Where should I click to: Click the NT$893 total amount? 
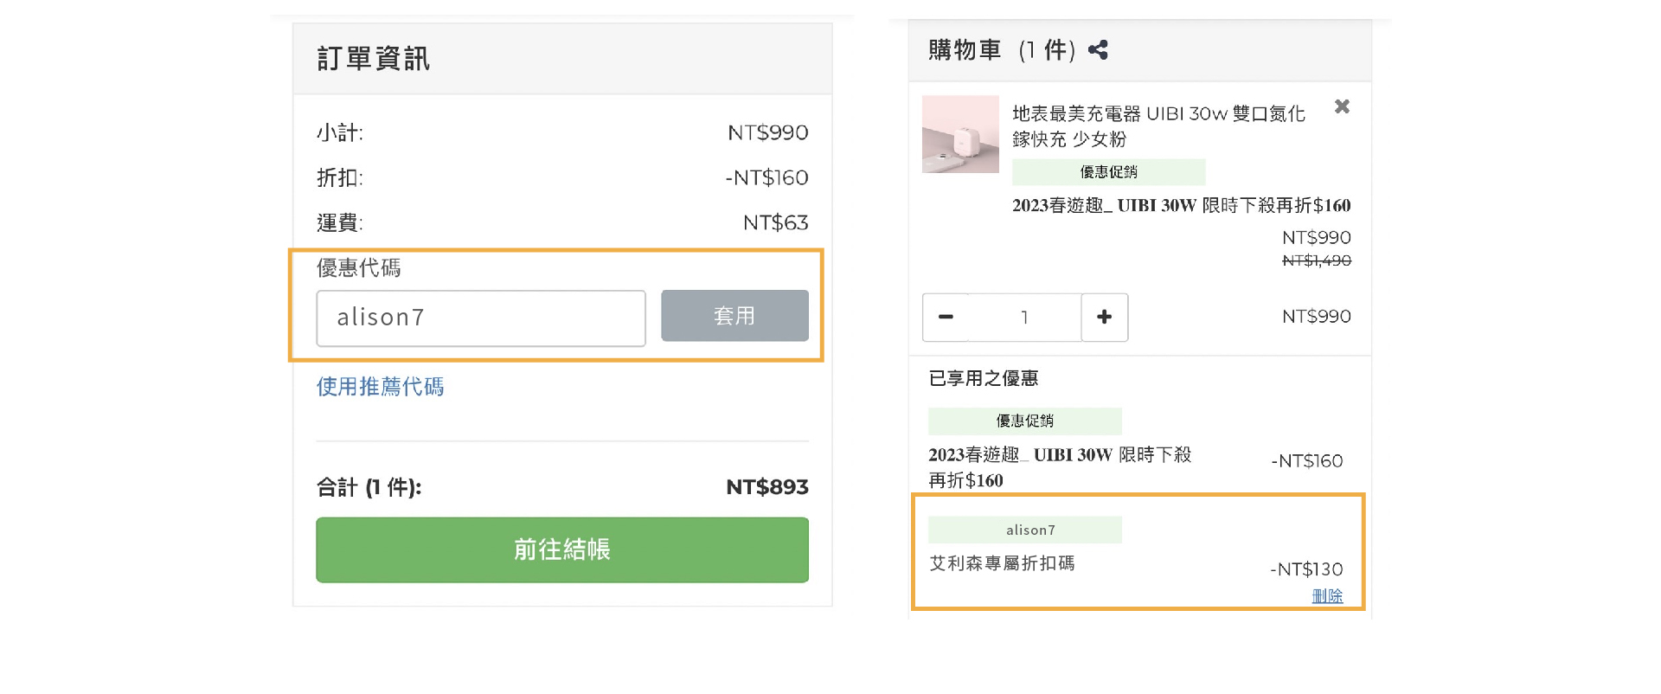click(x=766, y=486)
